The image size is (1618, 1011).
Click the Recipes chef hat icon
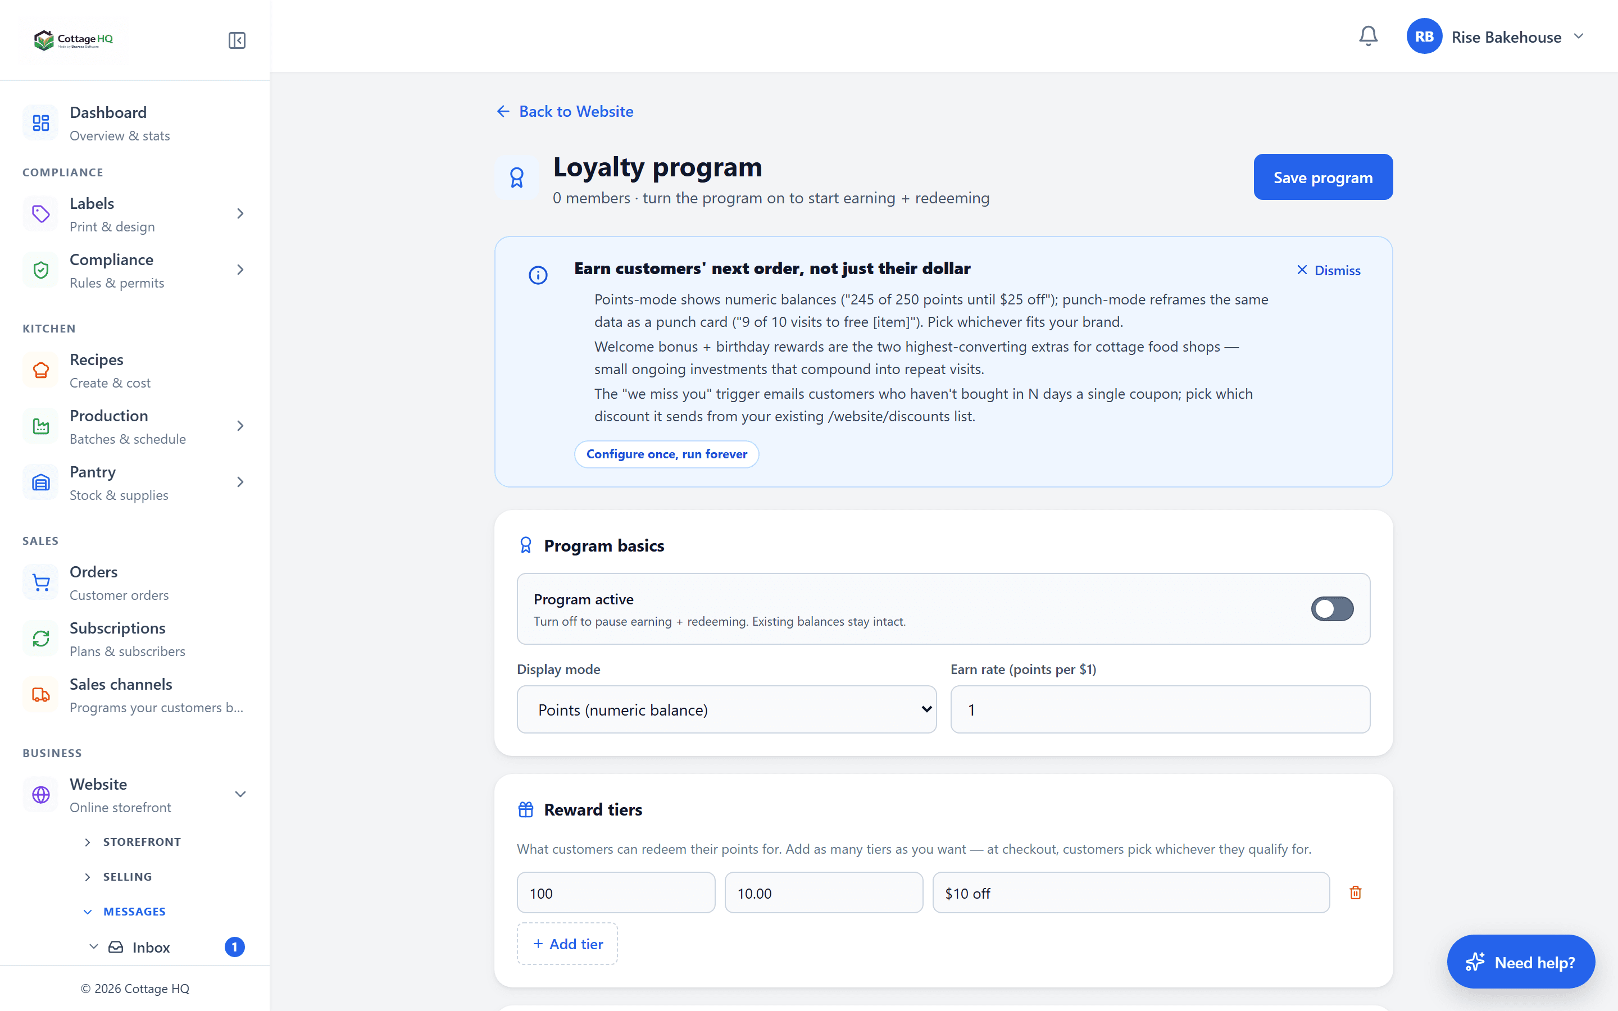(x=41, y=371)
